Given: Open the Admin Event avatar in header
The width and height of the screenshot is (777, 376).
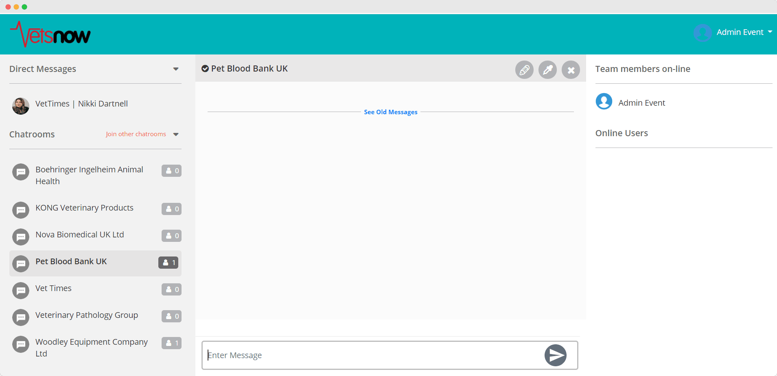Looking at the screenshot, I should click(x=703, y=33).
